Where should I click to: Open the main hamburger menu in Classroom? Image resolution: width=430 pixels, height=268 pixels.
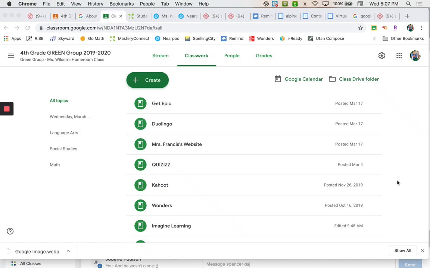coord(11,56)
